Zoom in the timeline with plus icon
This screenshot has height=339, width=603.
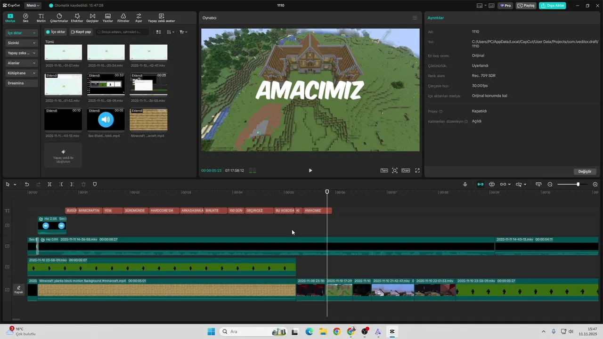pyautogui.click(x=595, y=184)
